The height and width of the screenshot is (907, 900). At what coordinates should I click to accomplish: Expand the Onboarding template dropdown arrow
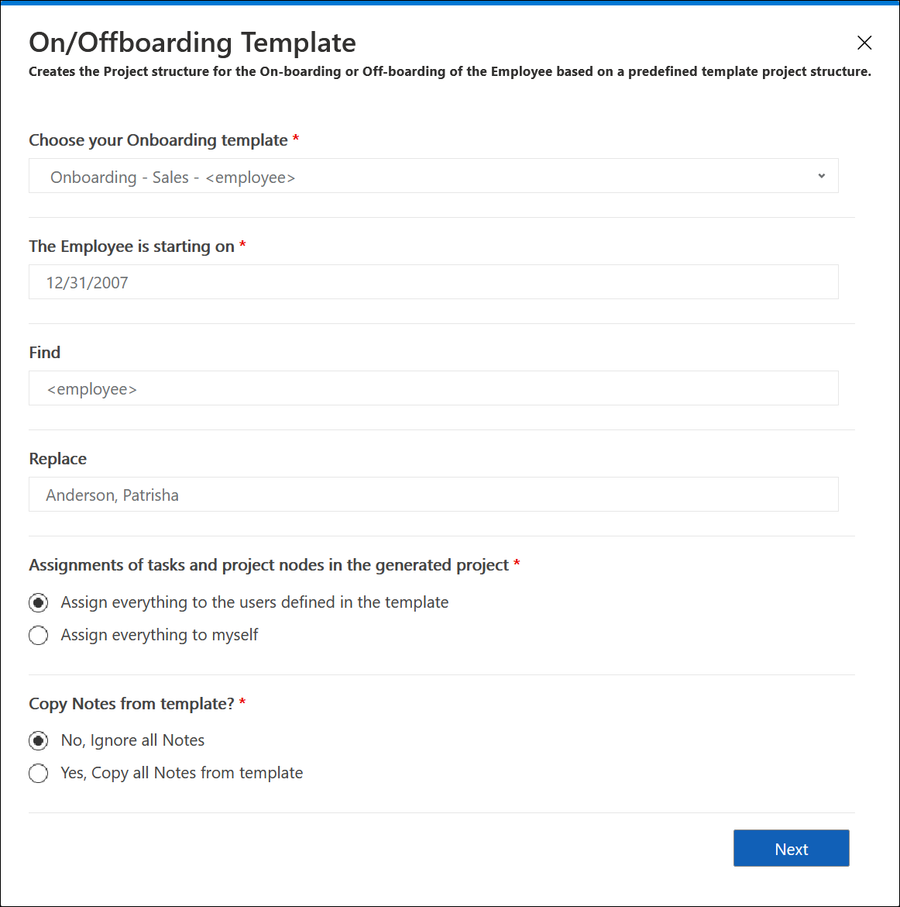pyautogui.click(x=822, y=176)
